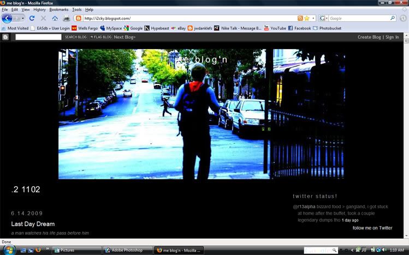The width and height of the screenshot is (409, 255).
Task: Open the Tools menu
Action: click(76, 10)
